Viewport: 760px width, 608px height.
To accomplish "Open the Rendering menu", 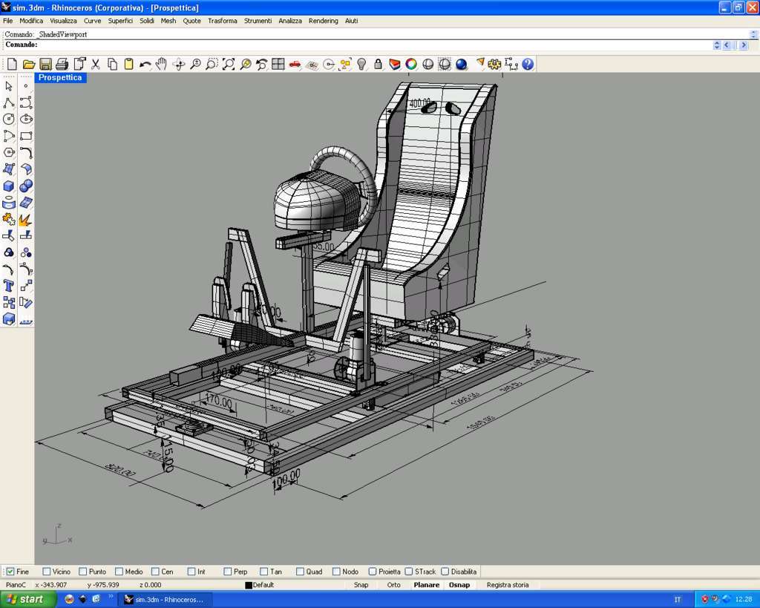I will point(324,21).
